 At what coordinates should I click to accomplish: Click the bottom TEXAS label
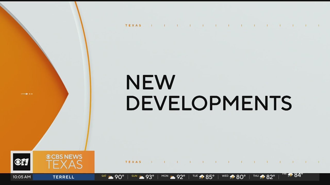133,162
